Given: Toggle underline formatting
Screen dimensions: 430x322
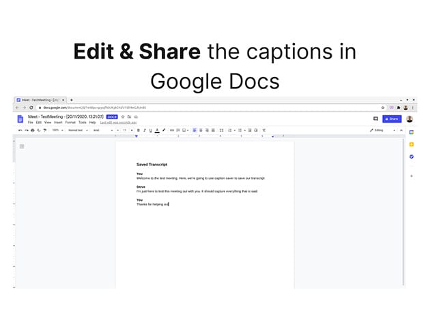Looking at the screenshot, I should coord(150,130).
